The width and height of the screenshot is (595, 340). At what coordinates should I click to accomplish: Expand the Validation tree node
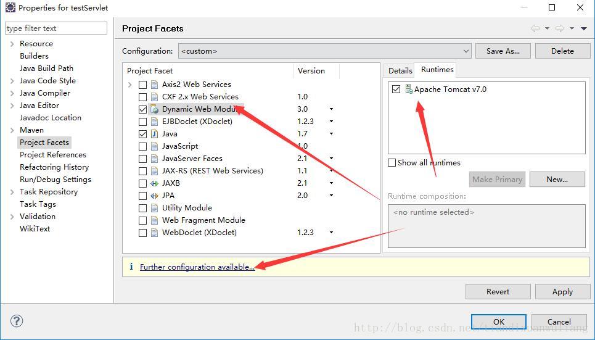(x=12, y=217)
